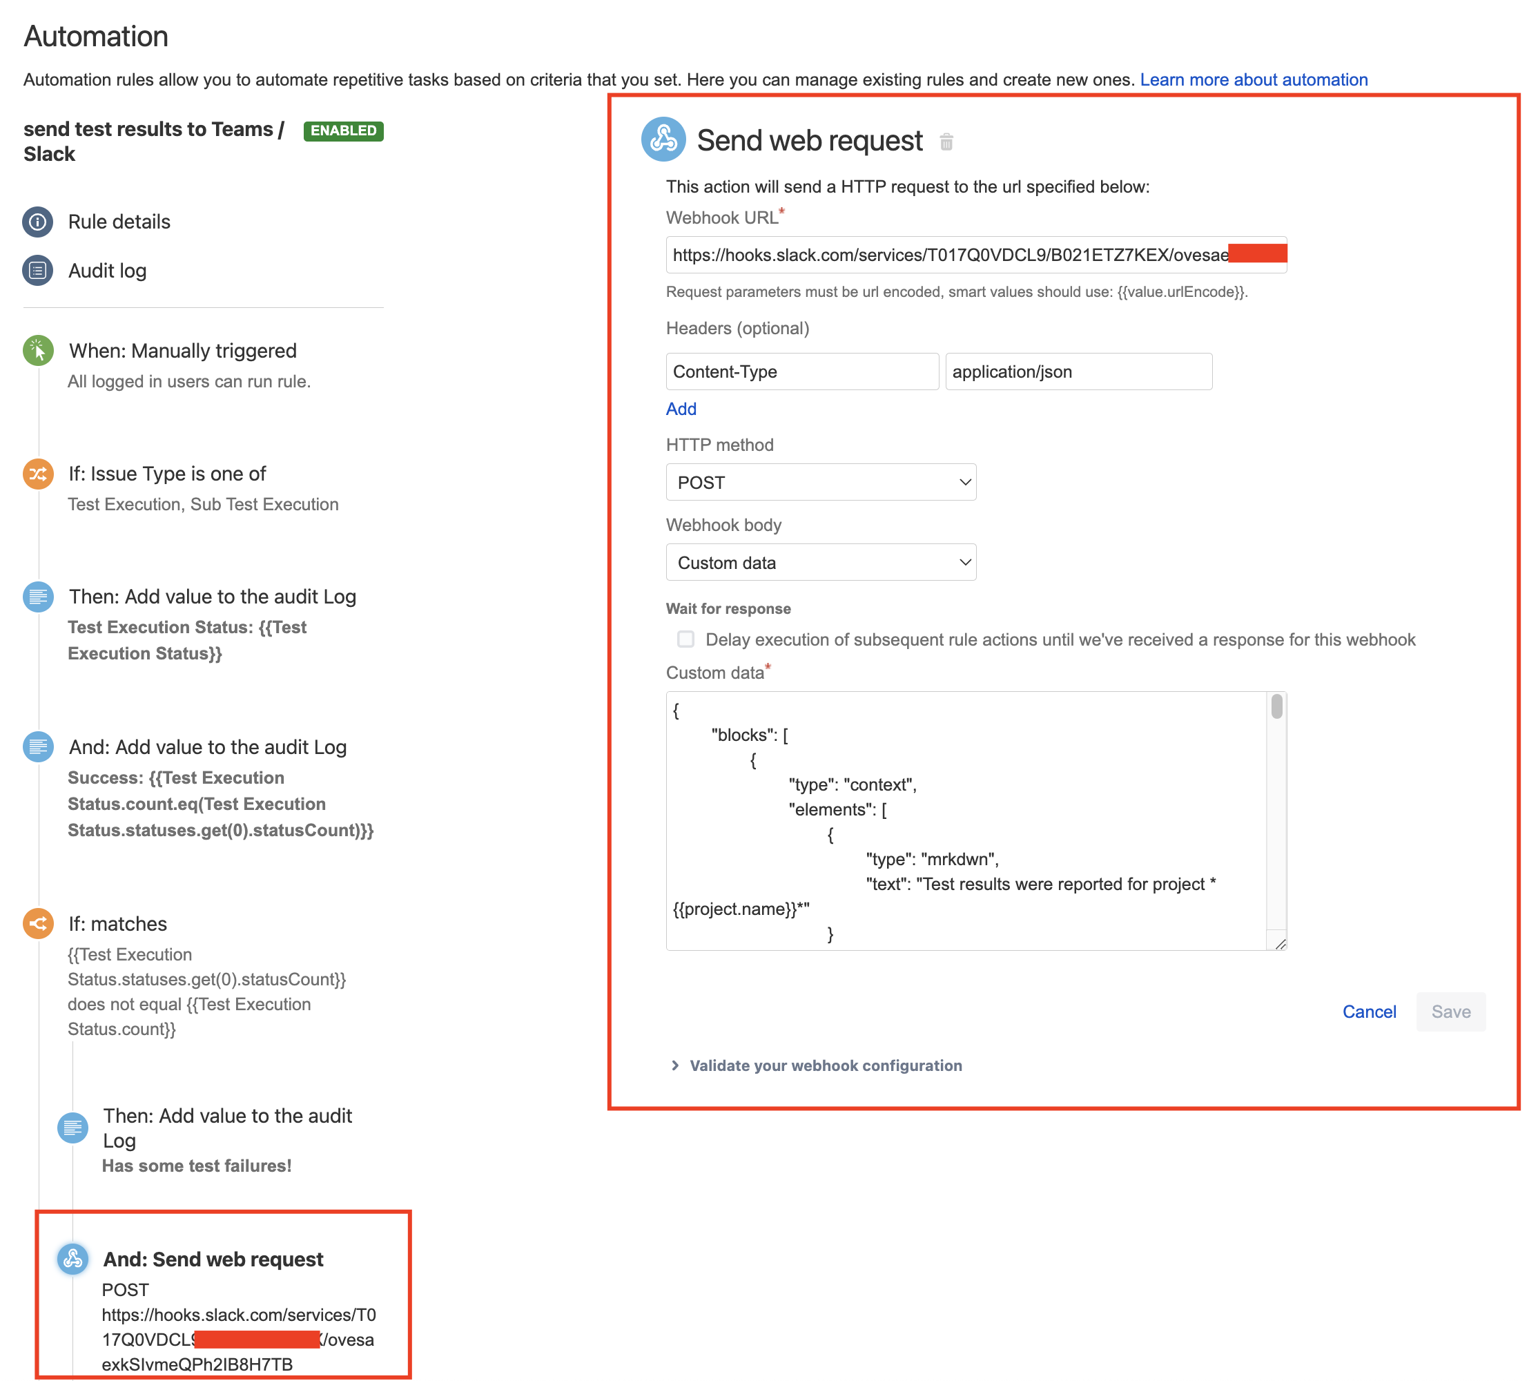The image size is (1538, 1381).
Task: Click the Rule details info icon
Action: coord(38,222)
